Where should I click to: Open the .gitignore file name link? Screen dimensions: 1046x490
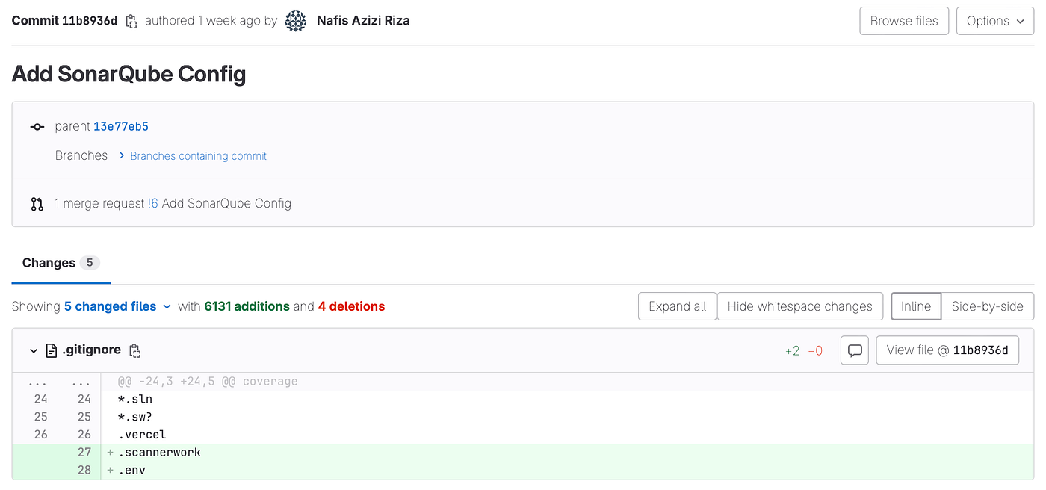pos(91,350)
